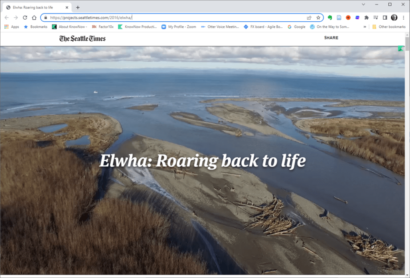The height and width of the screenshot is (278, 410).
Task: Expand the hidden bookmarks overflow chevron
Action: click(x=365, y=27)
